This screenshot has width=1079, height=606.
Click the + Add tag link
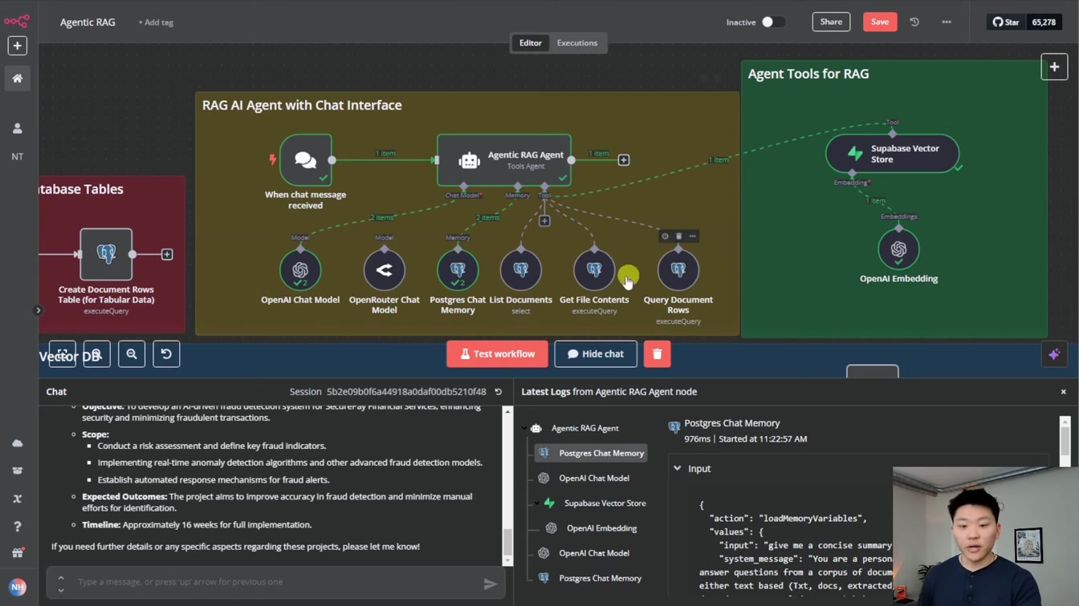156,22
